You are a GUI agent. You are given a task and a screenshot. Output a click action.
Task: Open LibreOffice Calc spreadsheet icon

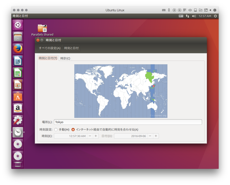[x=18, y=73]
